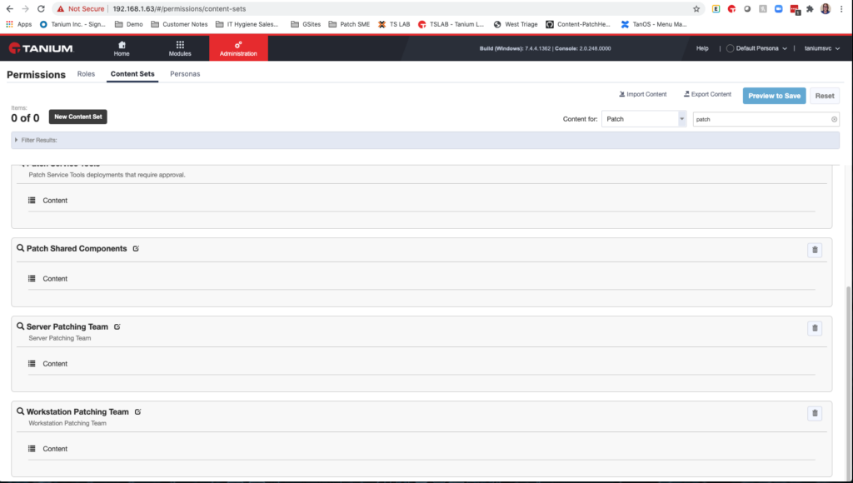Clear the patch search box using its x icon
Image resolution: width=853 pixels, height=483 pixels.
[833, 119]
